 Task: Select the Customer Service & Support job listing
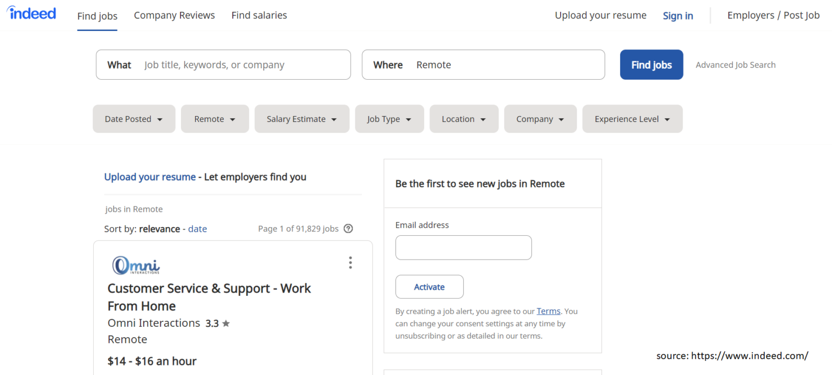click(x=209, y=297)
